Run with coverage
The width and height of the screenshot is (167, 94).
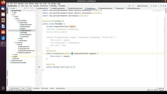pyautogui.click(x=156, y=6)
